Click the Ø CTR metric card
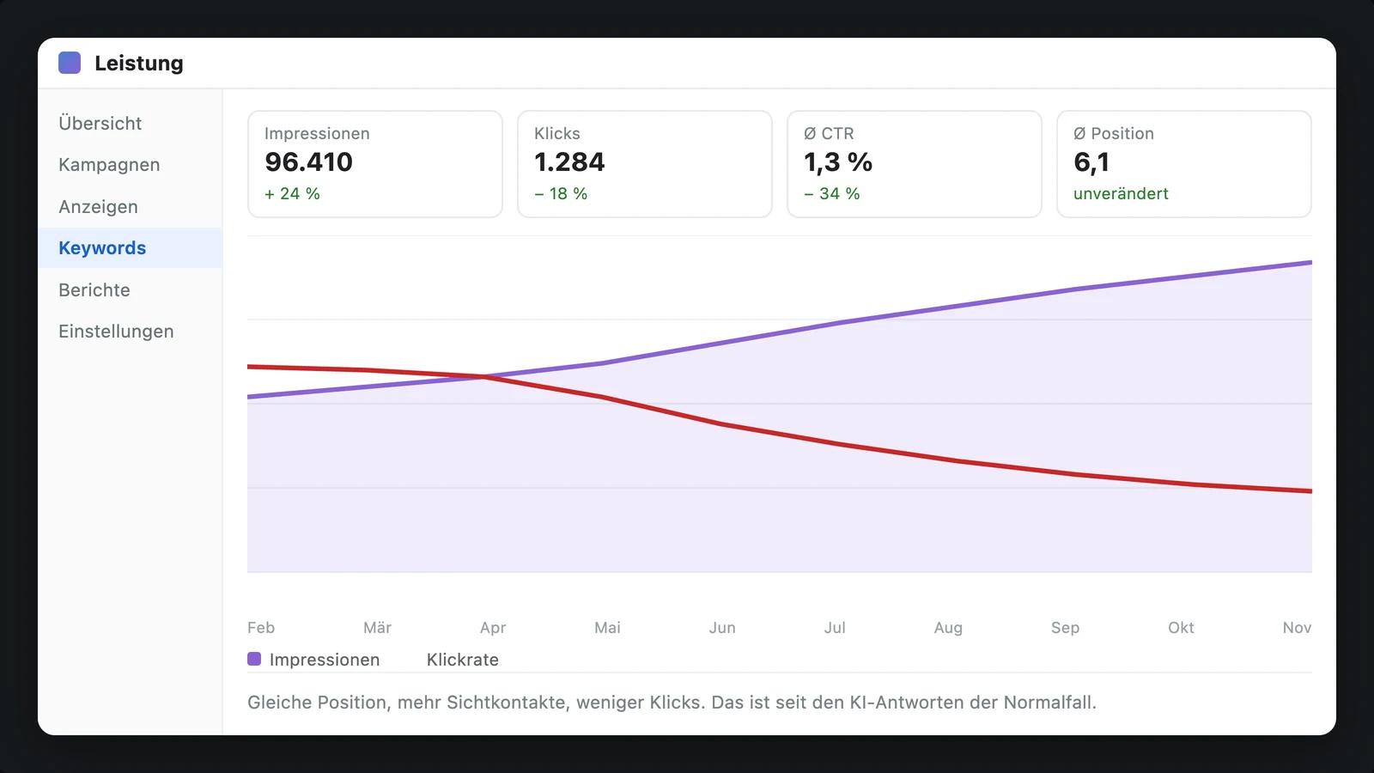 click(915, 164)
